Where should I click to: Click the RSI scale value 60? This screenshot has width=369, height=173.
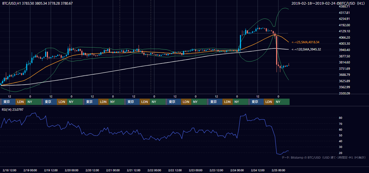click(x=341, y=129)
